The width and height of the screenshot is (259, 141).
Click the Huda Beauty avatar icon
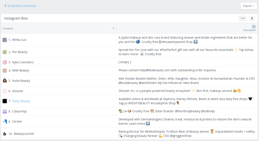pos(5,81)
